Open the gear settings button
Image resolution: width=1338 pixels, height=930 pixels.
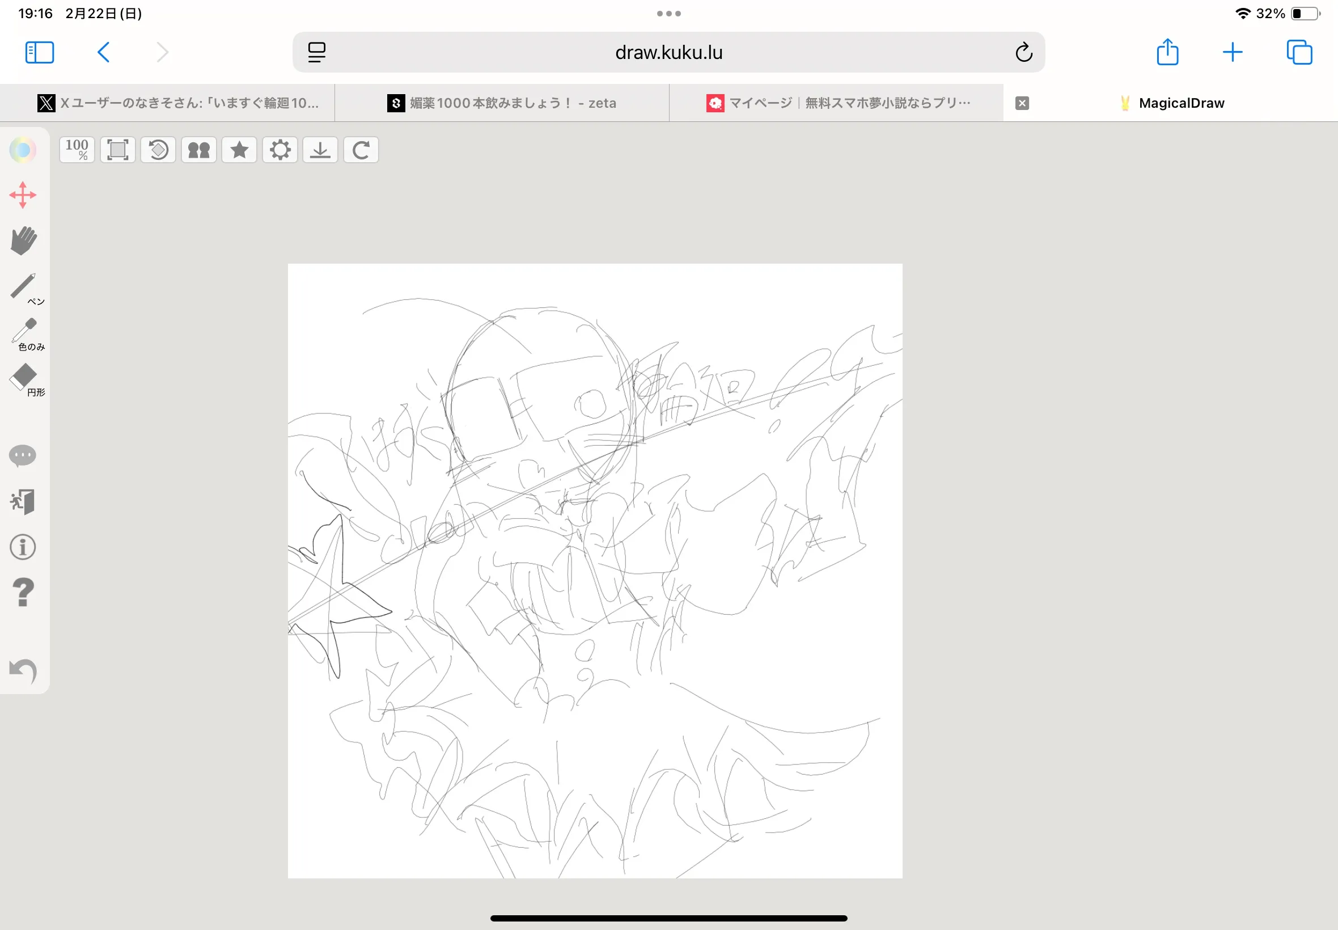(x=280, y=150)
